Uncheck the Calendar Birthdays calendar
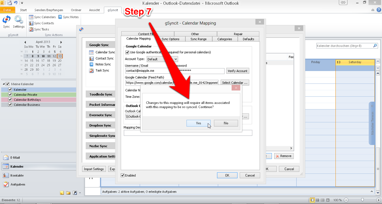Viewport: 382px width, 204px height. 10,100
